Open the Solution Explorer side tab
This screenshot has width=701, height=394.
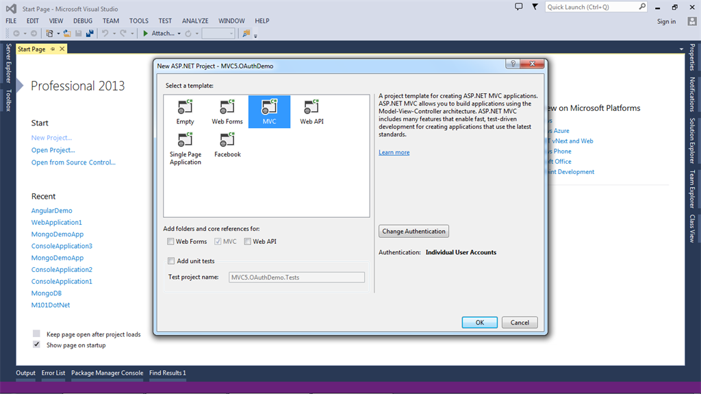tap(692, 140)
